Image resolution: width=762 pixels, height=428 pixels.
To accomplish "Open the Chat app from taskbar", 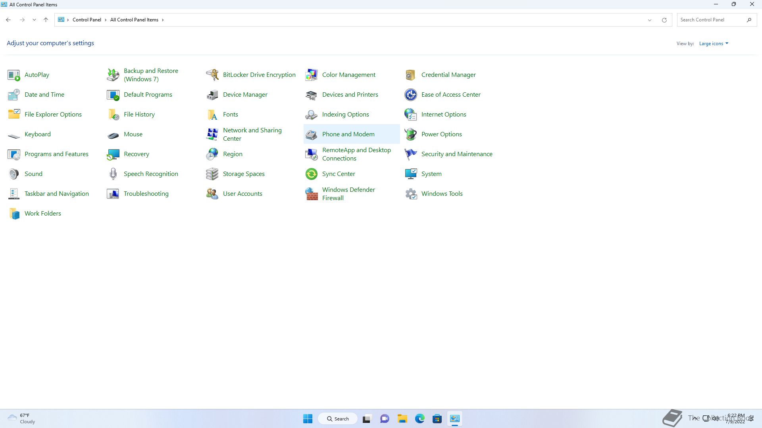I will pos(385,419).
